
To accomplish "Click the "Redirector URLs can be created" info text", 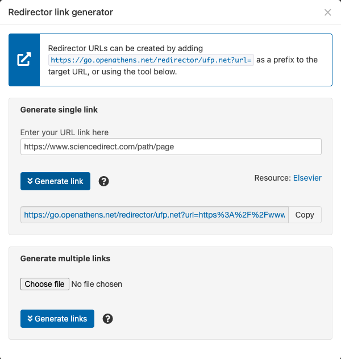I will (125, 49).
